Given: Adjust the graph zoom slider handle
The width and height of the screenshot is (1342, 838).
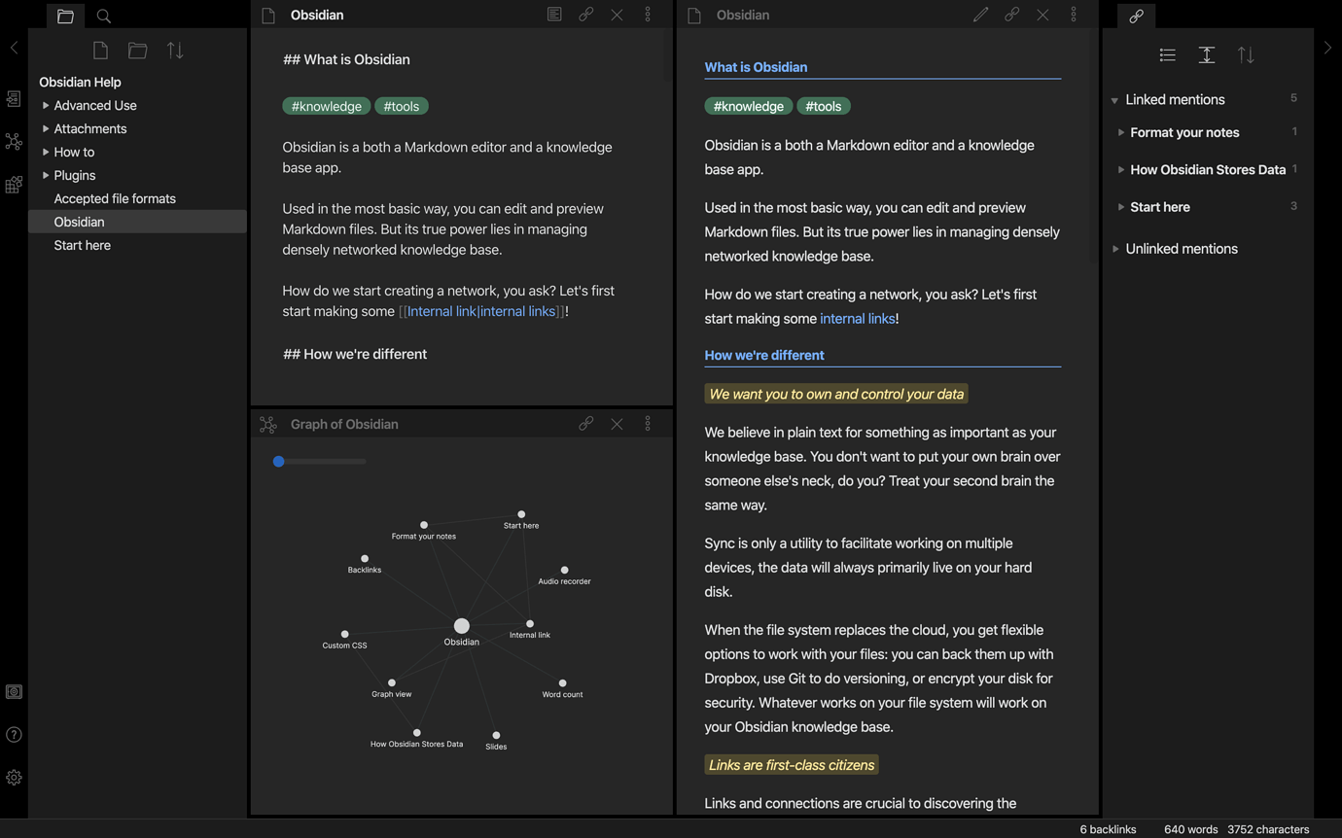Looking at the screenshot, I should [279, 462].
